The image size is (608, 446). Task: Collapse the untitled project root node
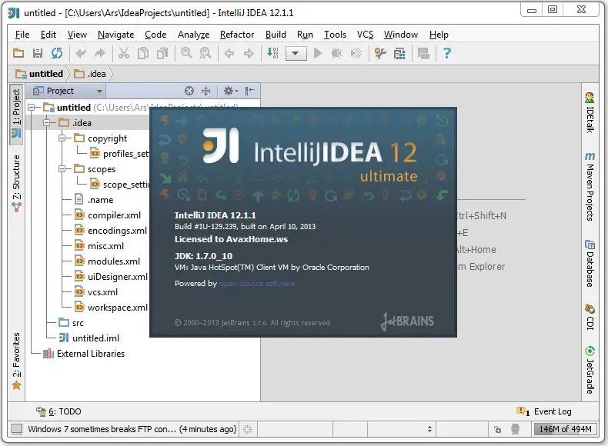point(32,108)
